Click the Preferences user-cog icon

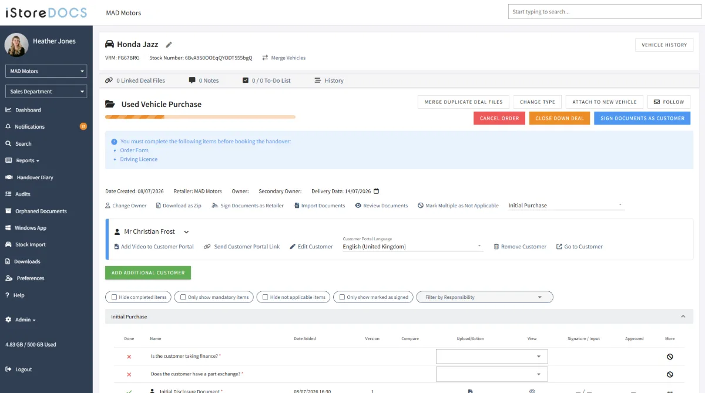click(x=9, y=278)
